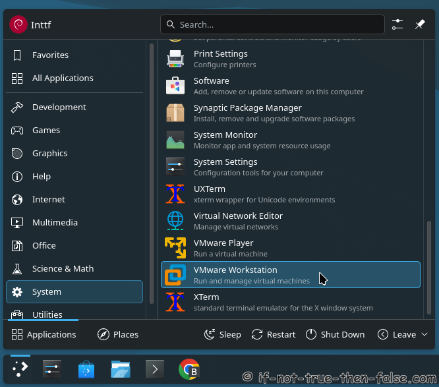
Task: Select the Favorites category
Action: [x=74, y=55]
